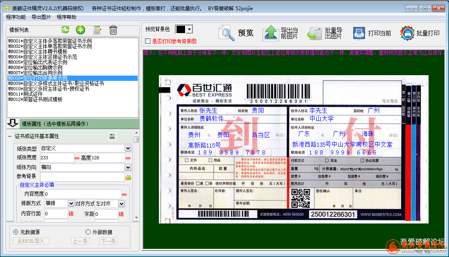The image size is (449, 257).
Task: Open the 导出图片 menu
Action: tap(41, 17)
